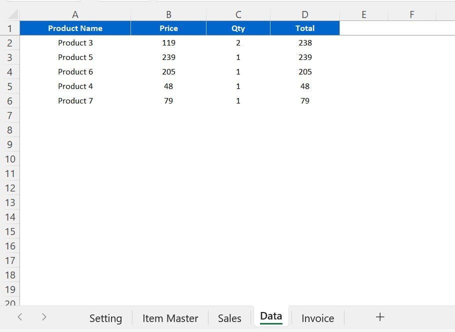Switch to the Setting sheet tab
Image resolution: width=455 pixels, height=332 pixels.
pos(105,318)
